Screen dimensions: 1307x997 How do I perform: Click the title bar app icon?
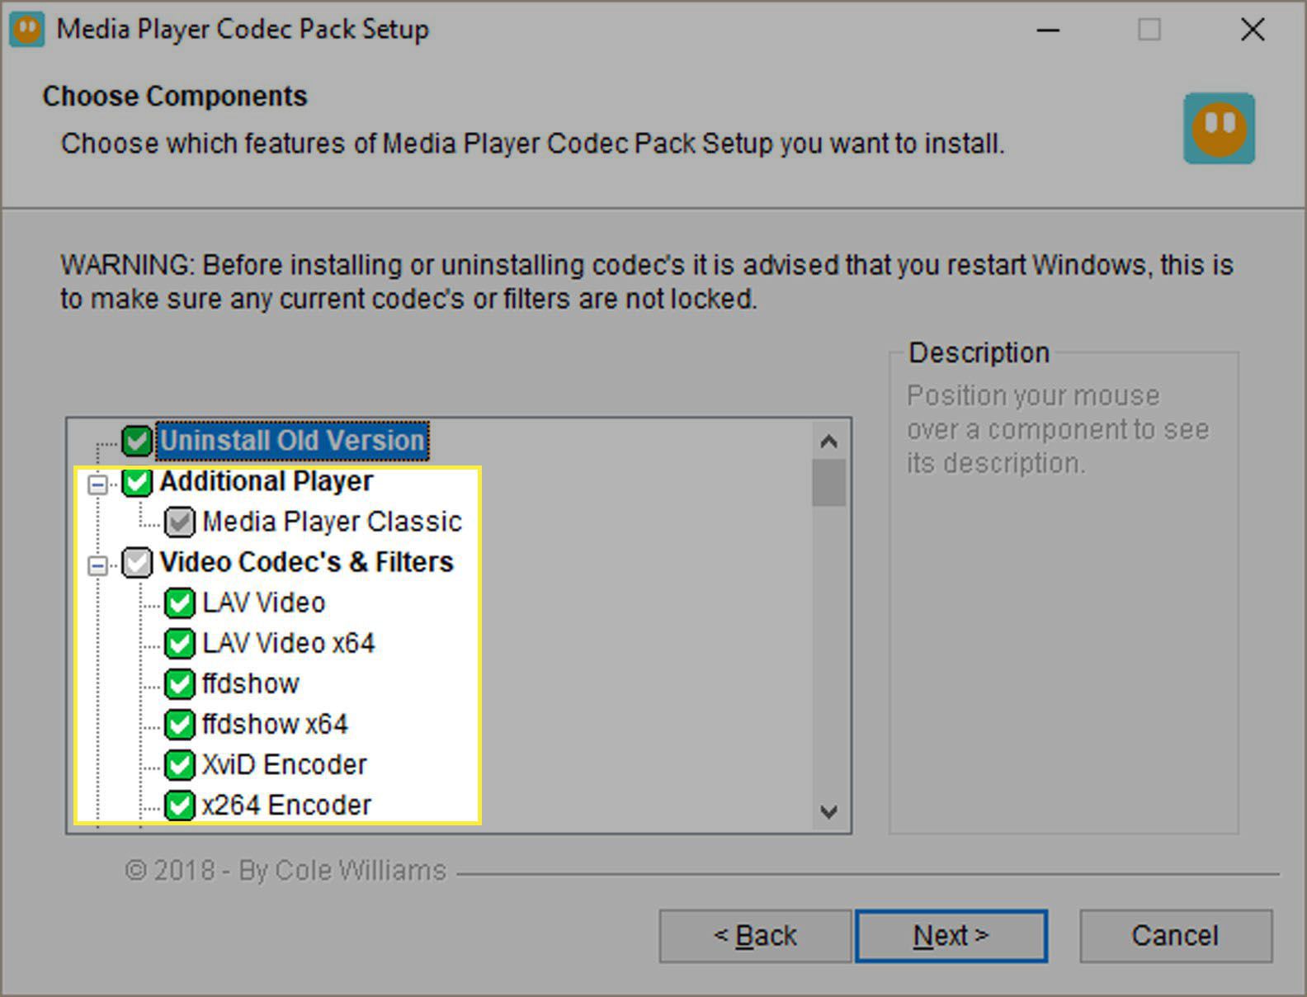[x=27, y=30]
